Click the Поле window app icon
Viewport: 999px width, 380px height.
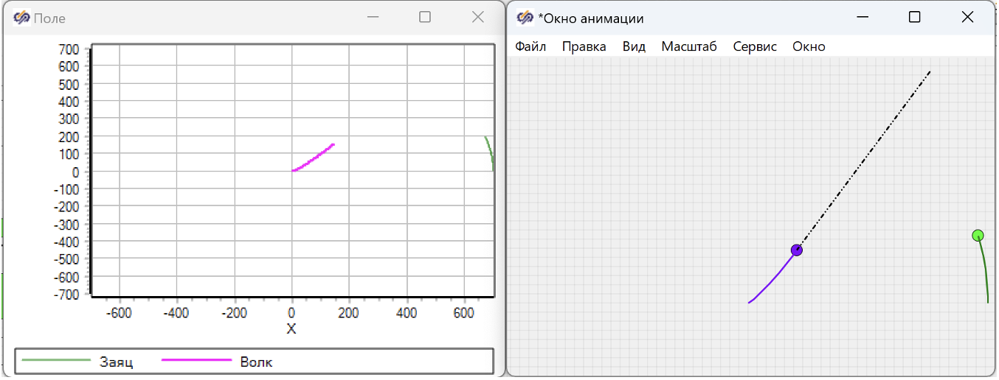tap(21, 18)
